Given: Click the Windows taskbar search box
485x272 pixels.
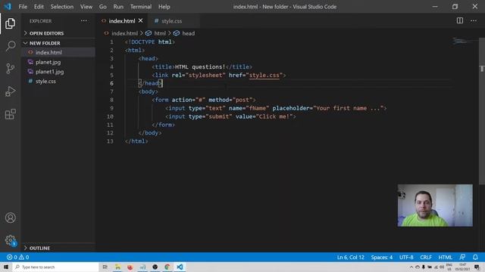Looking at the screenshot, I should coord(55,267).
